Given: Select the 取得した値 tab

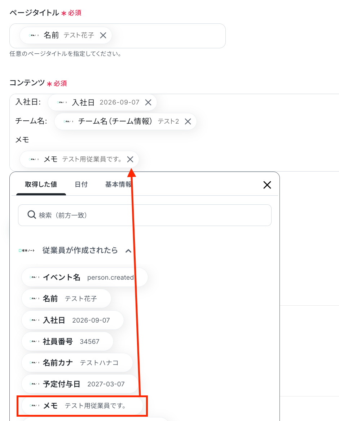Looking at the screenshot, I should pos(41,185).
